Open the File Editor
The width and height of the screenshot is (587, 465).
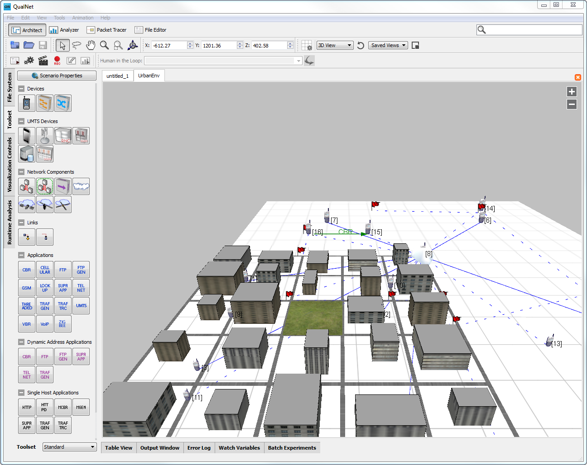point(151,30)
